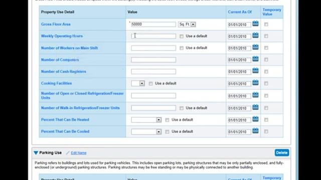Click Number of Workers on Main Shift field
This screenshot has height=180, width=321.
point(153,48)
